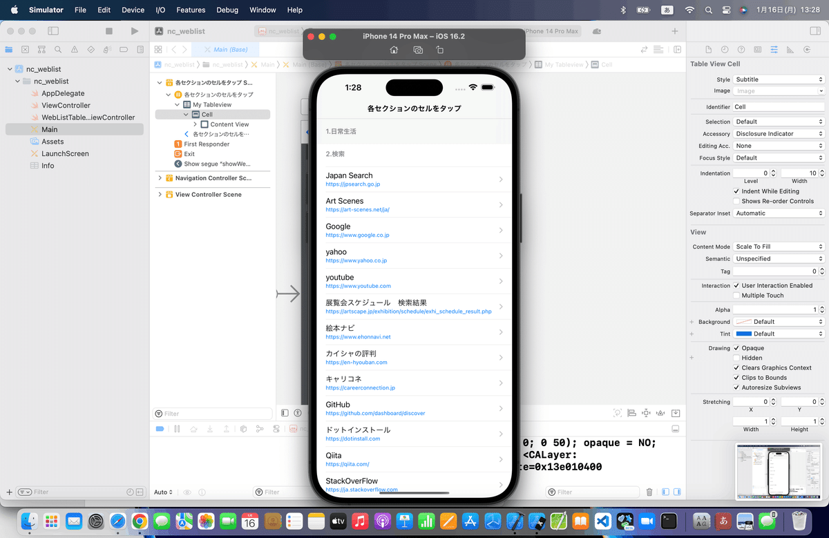Toggle Indent While Editing checkbox
Viewport: 829px width, 538px height.
click(736, 191)
